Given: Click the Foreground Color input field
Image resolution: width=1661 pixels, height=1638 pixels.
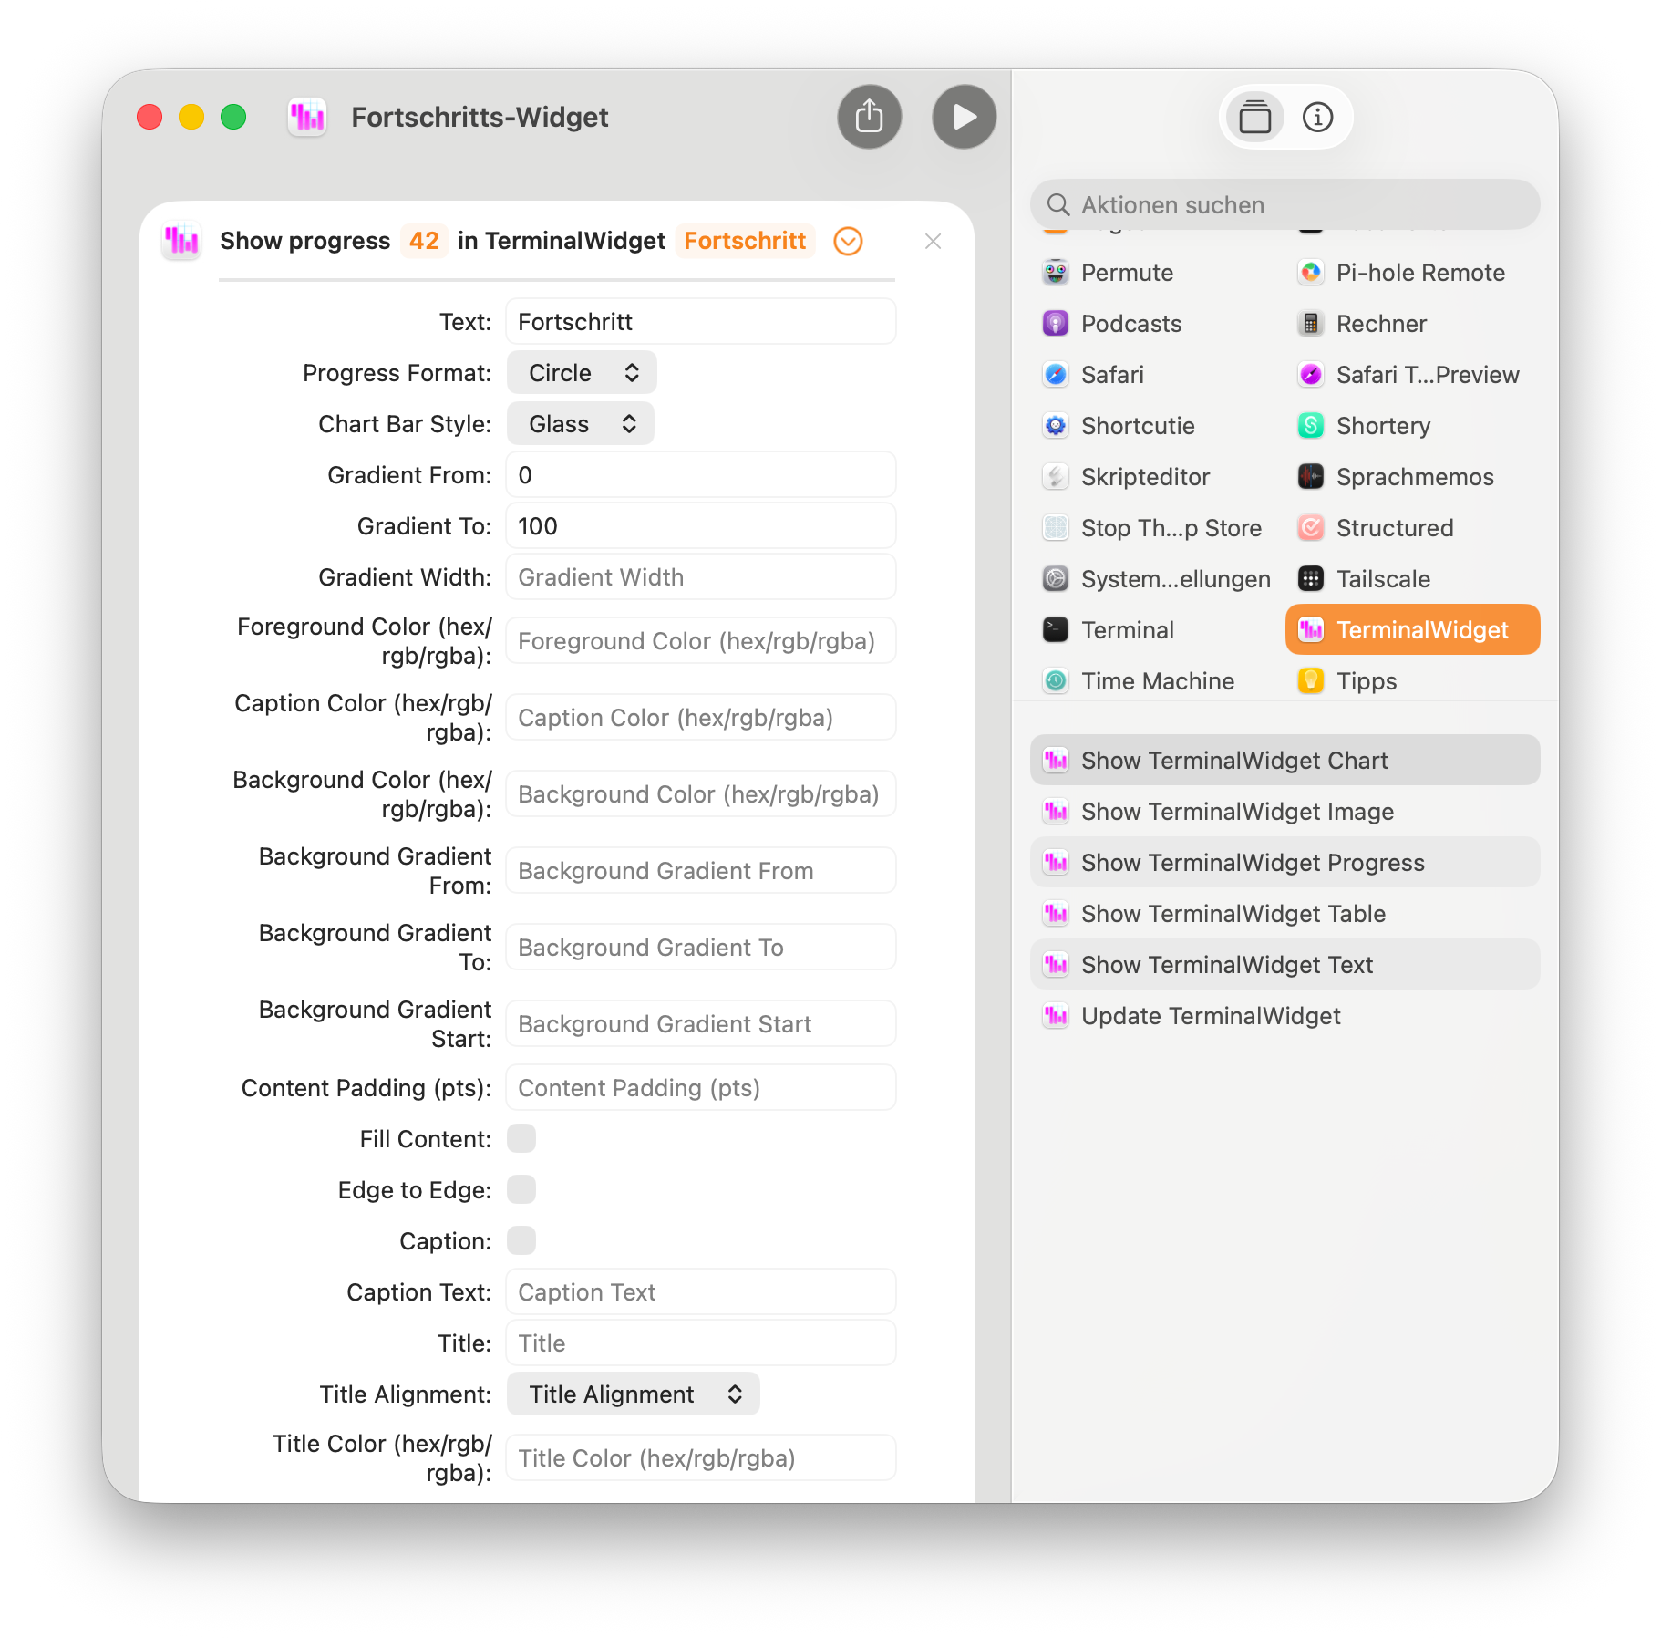Looking at the screenshot, I should pos(701,641).
